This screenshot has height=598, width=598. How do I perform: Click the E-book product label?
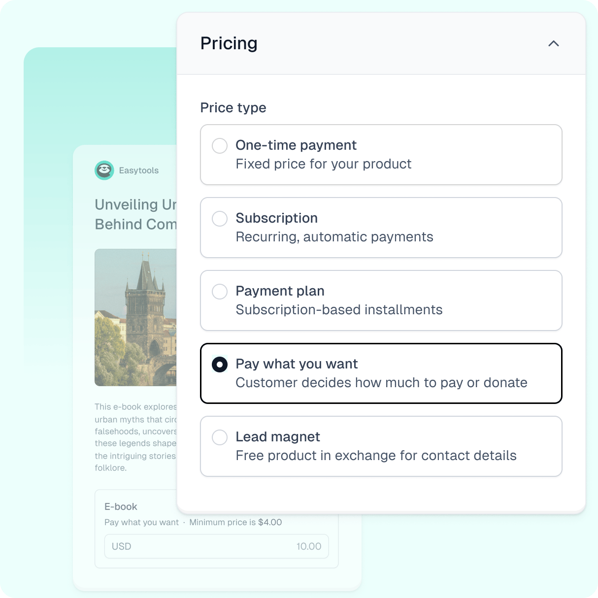tap(121, 506)
